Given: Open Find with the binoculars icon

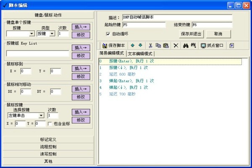Looking at the screenshot, I should pos(186,46).
